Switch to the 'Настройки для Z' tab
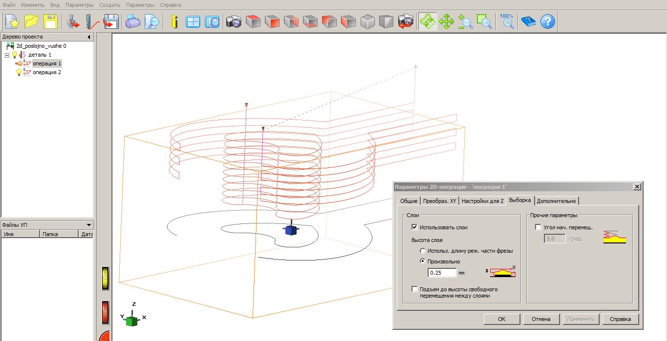This screenshot has width=667, height=341. (482, 201)
